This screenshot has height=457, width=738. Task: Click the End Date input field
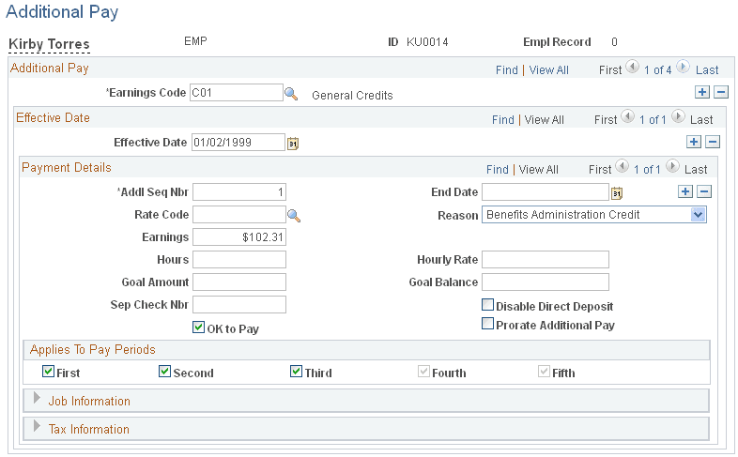pos(545,192)
